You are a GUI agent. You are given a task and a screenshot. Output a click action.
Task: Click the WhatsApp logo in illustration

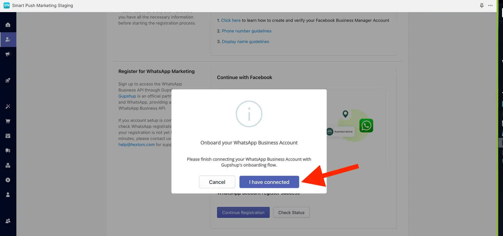tap(366, 125)
